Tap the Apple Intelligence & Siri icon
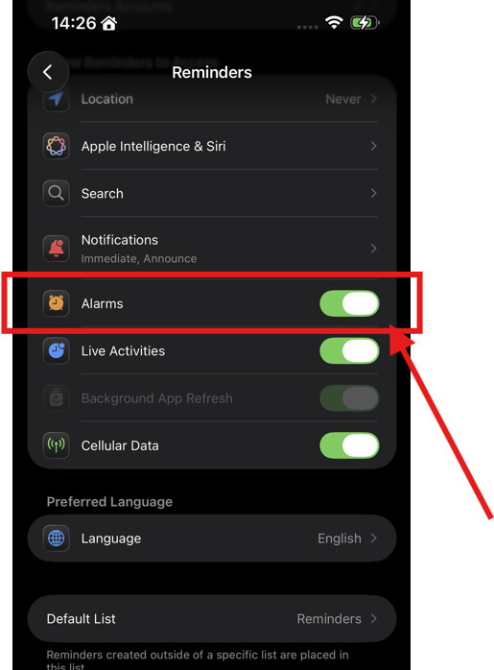This screenshot has height=670, width=494. 57,146
